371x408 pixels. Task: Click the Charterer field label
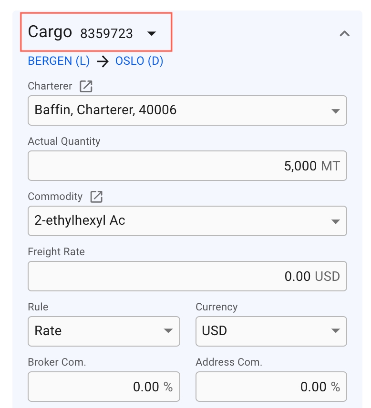point(50,86)
